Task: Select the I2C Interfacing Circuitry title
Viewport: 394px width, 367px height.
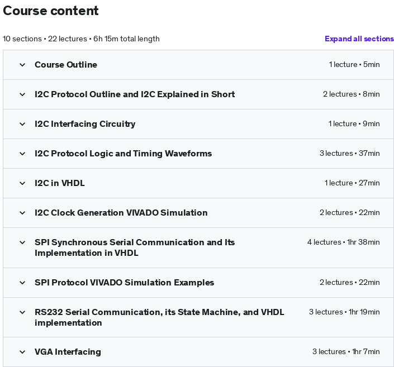Action: [x=85, y=124]
